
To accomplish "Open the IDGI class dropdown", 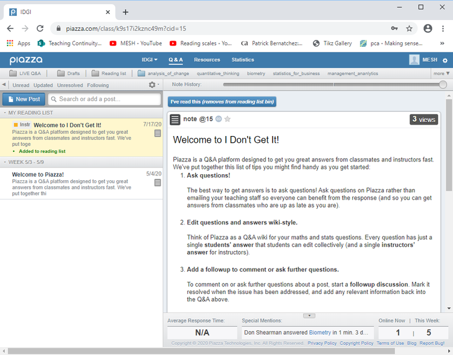I will click(x=149, y=60).
